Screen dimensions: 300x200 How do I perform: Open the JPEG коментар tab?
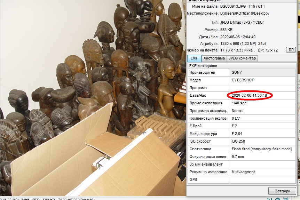point(242,58)
